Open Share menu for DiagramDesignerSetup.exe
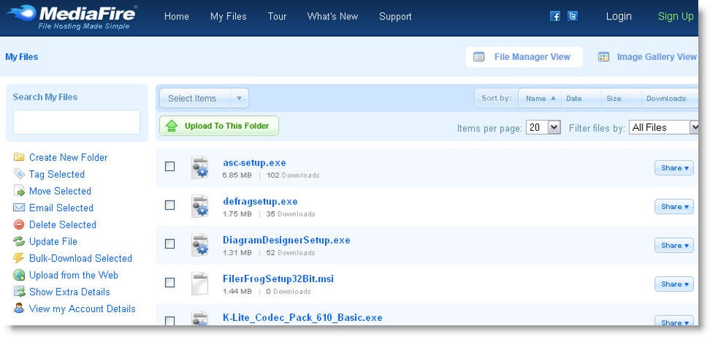 674,246
